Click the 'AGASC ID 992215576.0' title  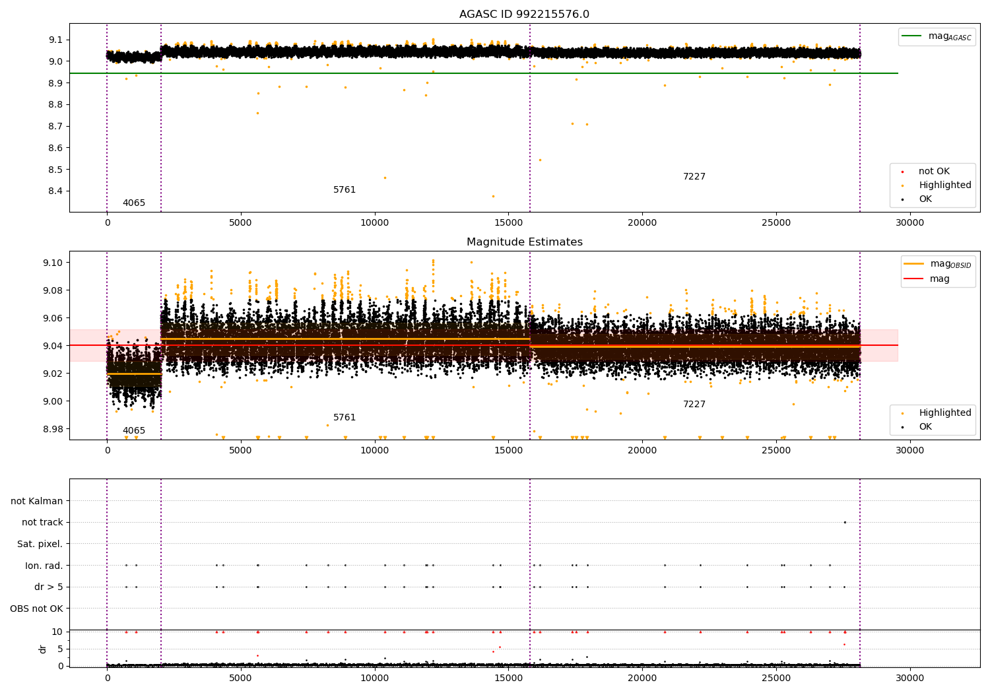[x=524, y=15]
